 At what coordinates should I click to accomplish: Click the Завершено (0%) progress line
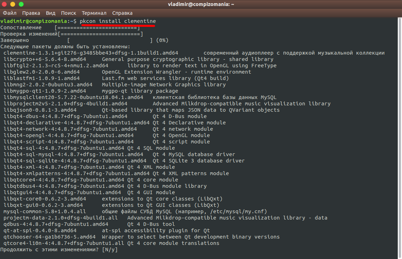click(x=84, y=40)
